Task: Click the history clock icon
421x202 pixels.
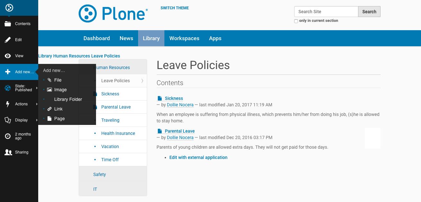Action: click(x=8, y=136)
